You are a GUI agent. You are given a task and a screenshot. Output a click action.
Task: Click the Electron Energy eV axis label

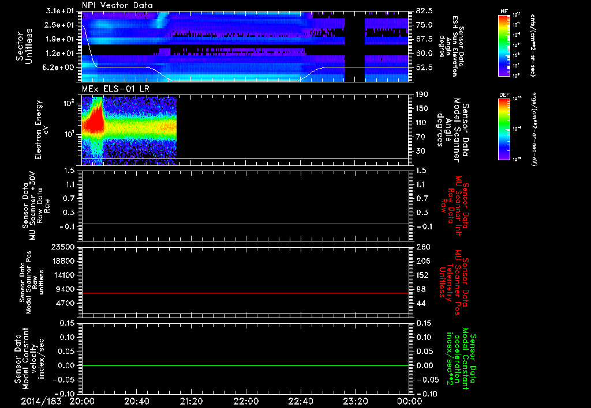tap(42, 130)
